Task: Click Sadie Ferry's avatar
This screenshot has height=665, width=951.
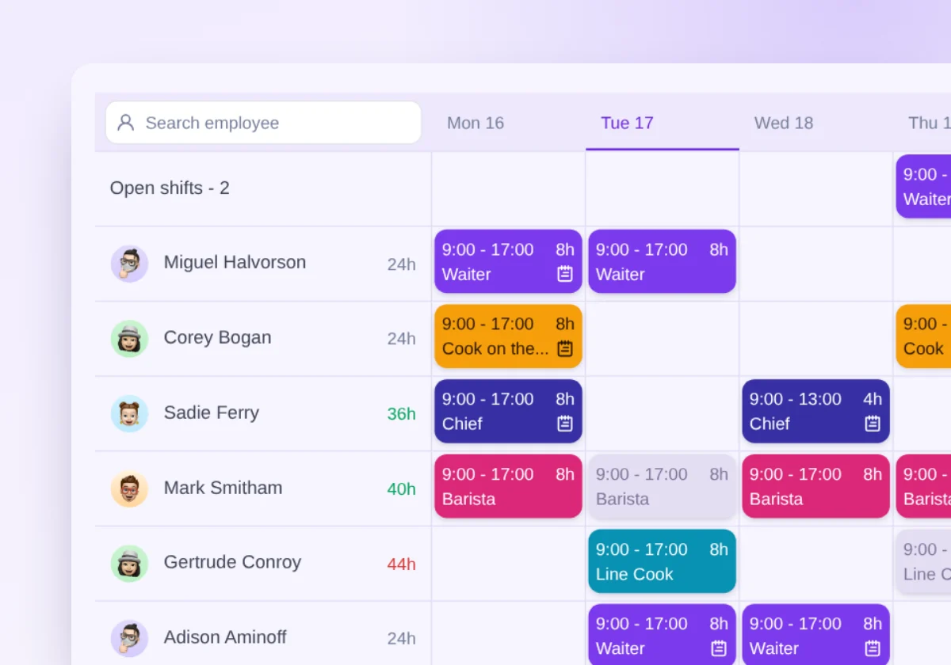Action: (x=129, y=413)
